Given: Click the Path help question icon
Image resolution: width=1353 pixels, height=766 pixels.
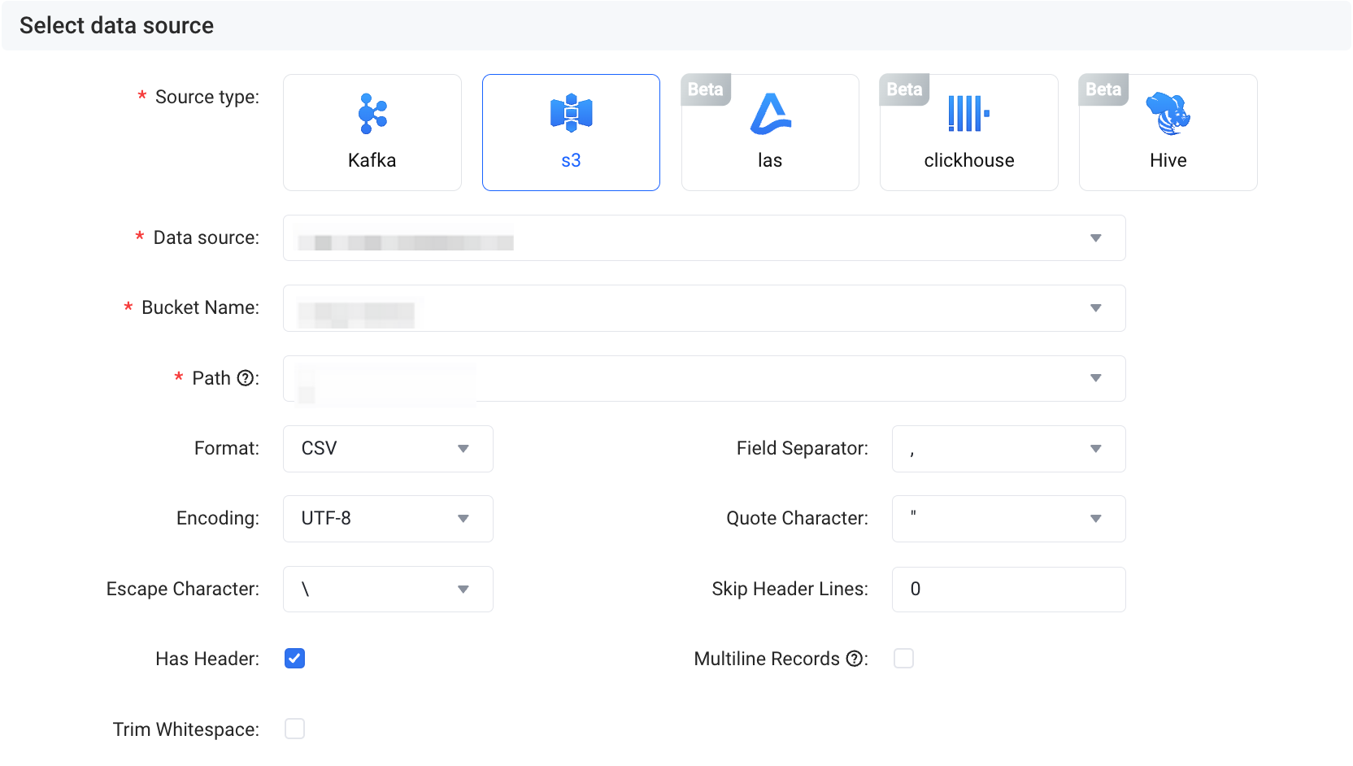Looking at the screenshot, I should pos(245,378).
